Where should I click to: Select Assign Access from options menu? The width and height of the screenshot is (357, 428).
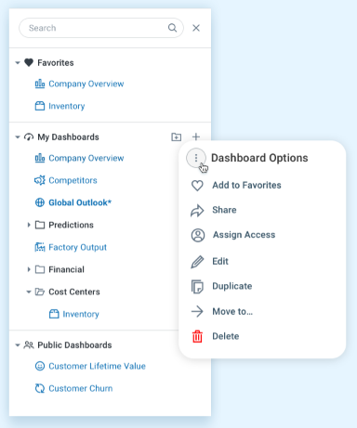click(x=244, y=235)
